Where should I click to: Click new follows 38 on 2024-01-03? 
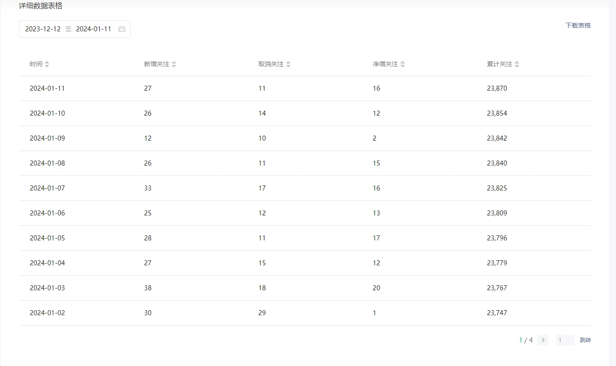click(x=148, y=288)
